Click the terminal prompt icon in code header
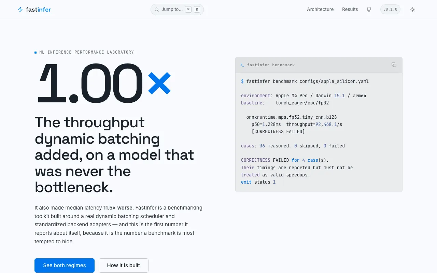 [242, 65]
